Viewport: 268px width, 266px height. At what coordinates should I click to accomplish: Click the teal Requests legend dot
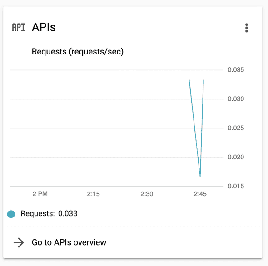(11, 214)
